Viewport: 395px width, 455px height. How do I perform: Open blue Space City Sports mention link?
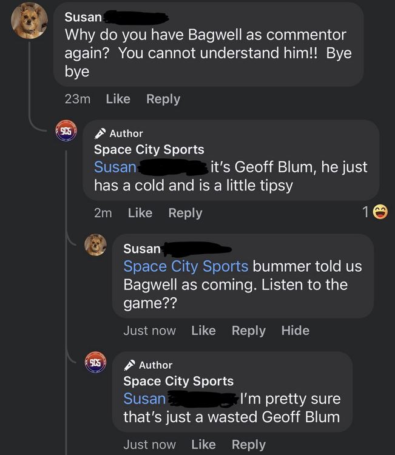[x=186, y=266]
